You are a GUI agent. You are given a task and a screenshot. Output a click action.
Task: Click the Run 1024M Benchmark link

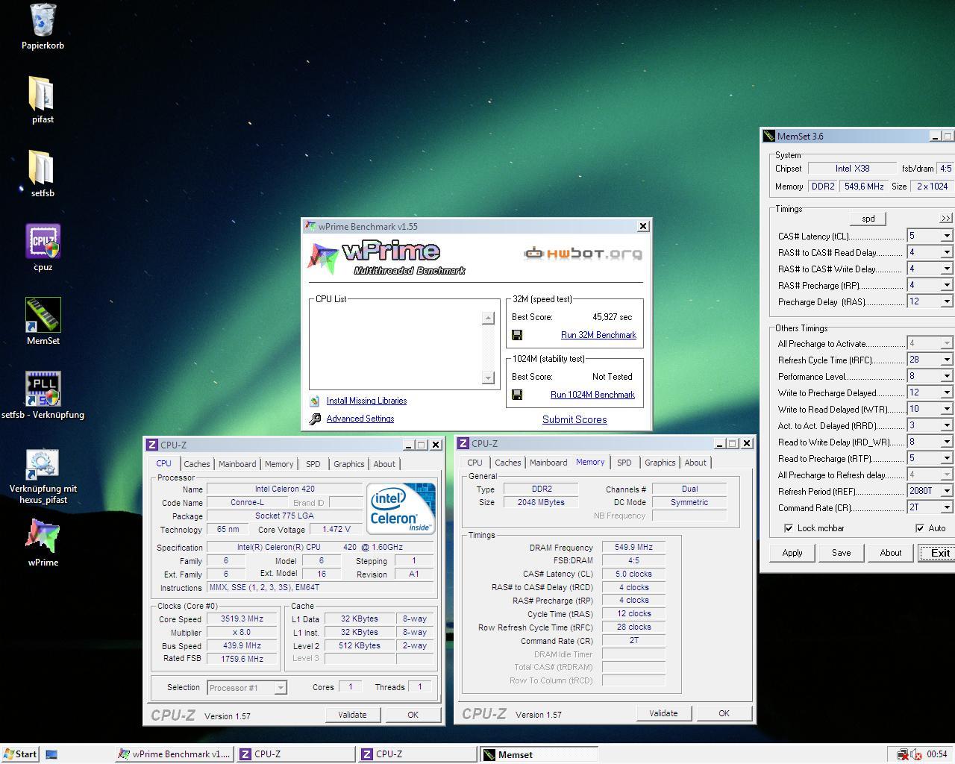tap(592, 395)
